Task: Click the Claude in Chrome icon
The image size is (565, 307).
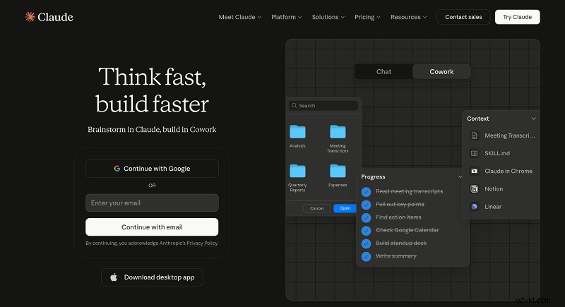Action: (475, 171)
